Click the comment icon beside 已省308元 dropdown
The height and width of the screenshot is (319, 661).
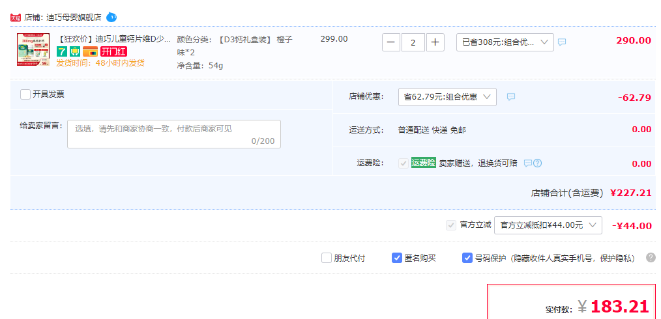(x=562, y=42)
